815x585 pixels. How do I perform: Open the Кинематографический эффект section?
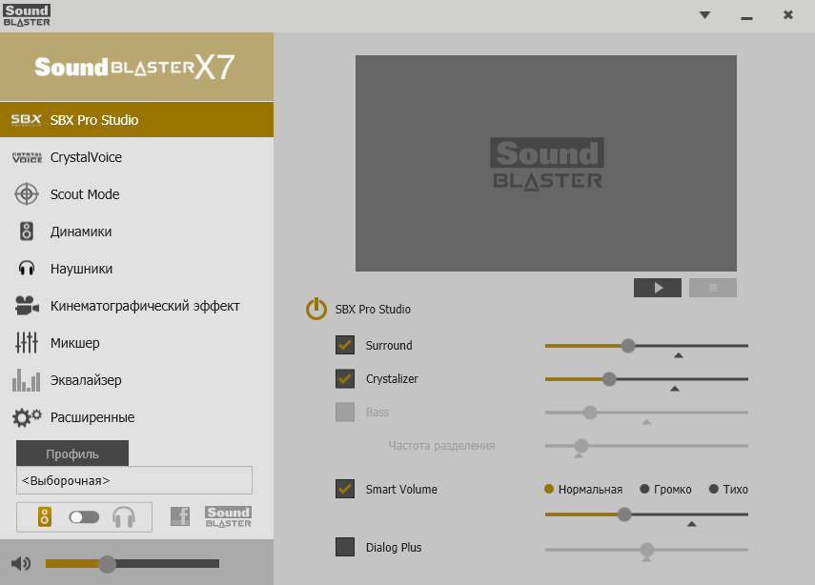click(136, 306)
